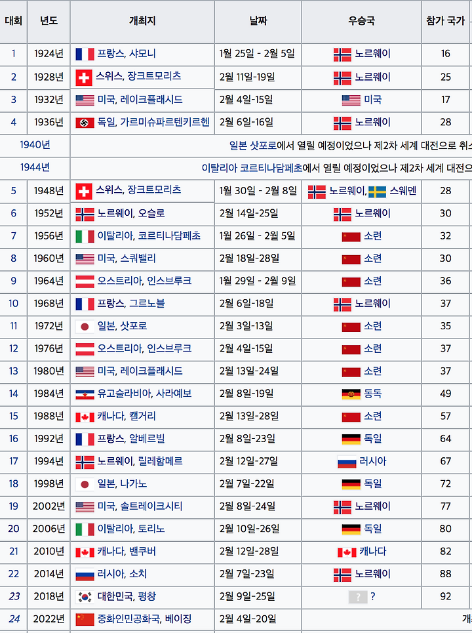Click the Italy flag in the 2006 host cell
The height and width of the screenshot is (633, 472).
point(85,529)
